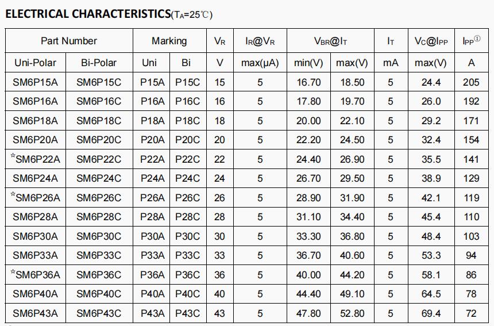Screen dimensions: 494x326
Task: Click the Marking column header
Action: point(169,41)
